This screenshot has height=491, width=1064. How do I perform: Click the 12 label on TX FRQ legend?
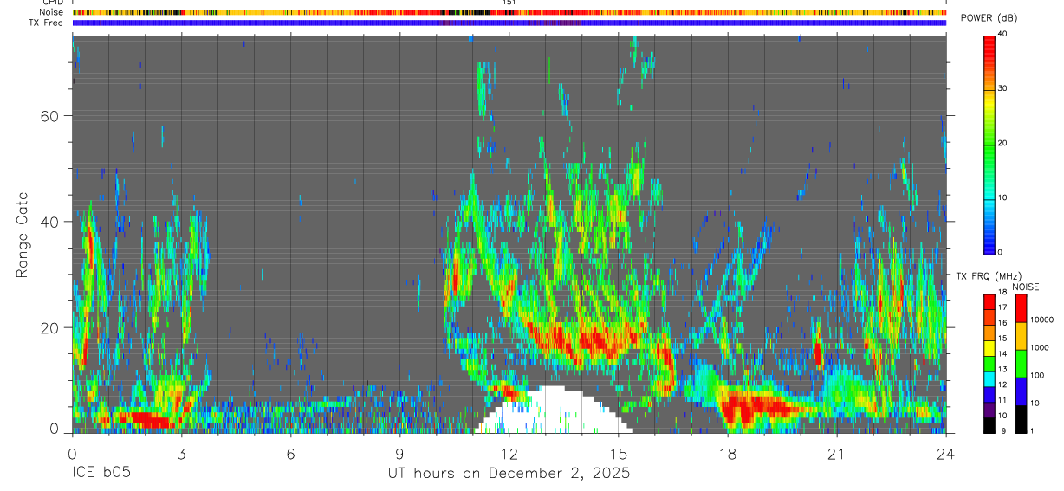coord(1003,384)
